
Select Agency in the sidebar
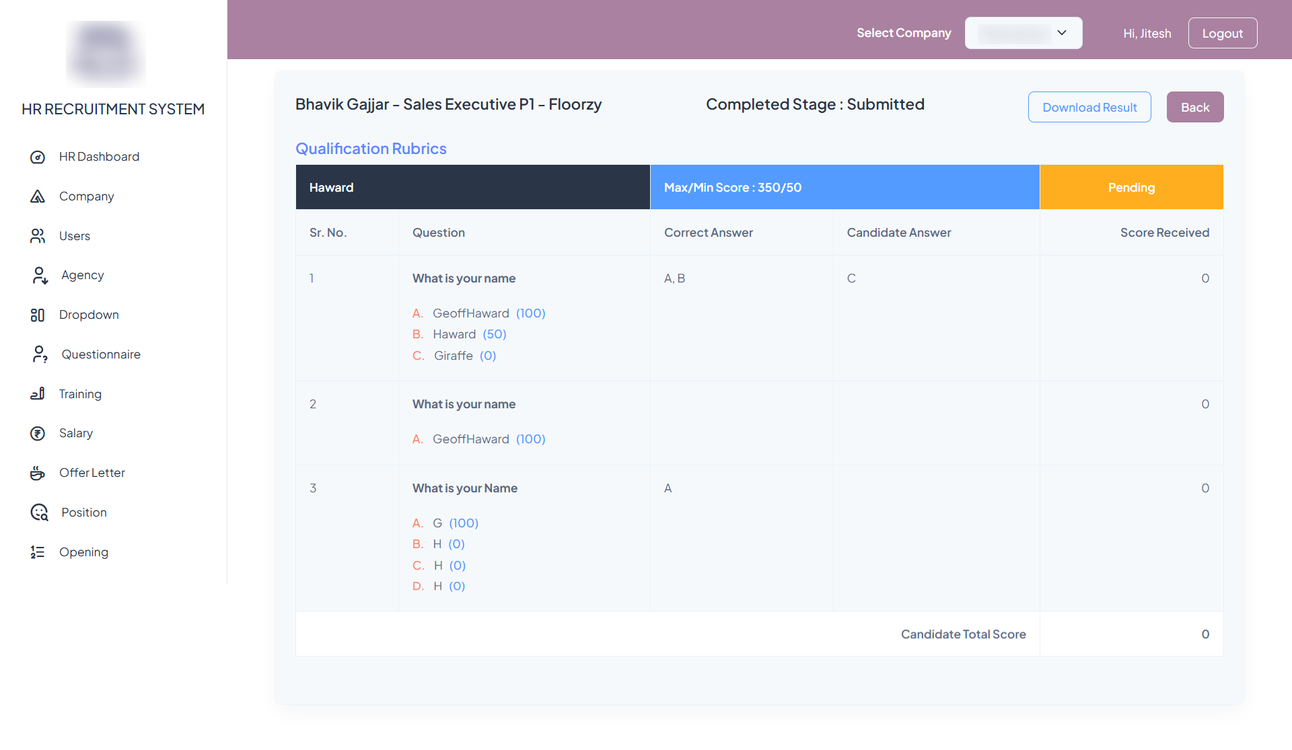83,275
